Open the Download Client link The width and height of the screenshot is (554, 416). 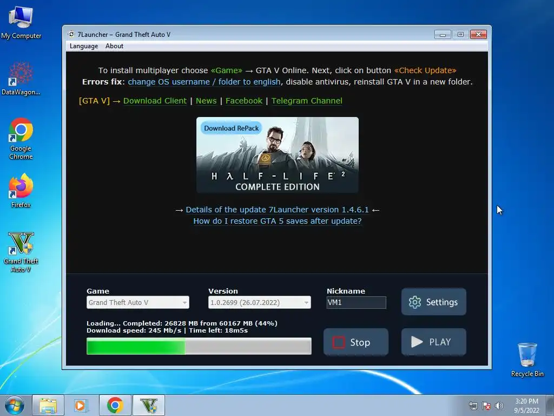155,101
